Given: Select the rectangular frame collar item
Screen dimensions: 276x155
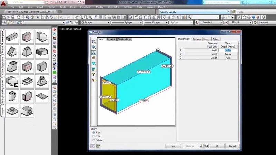Looking at the screenshot, I should click(27, 81).
